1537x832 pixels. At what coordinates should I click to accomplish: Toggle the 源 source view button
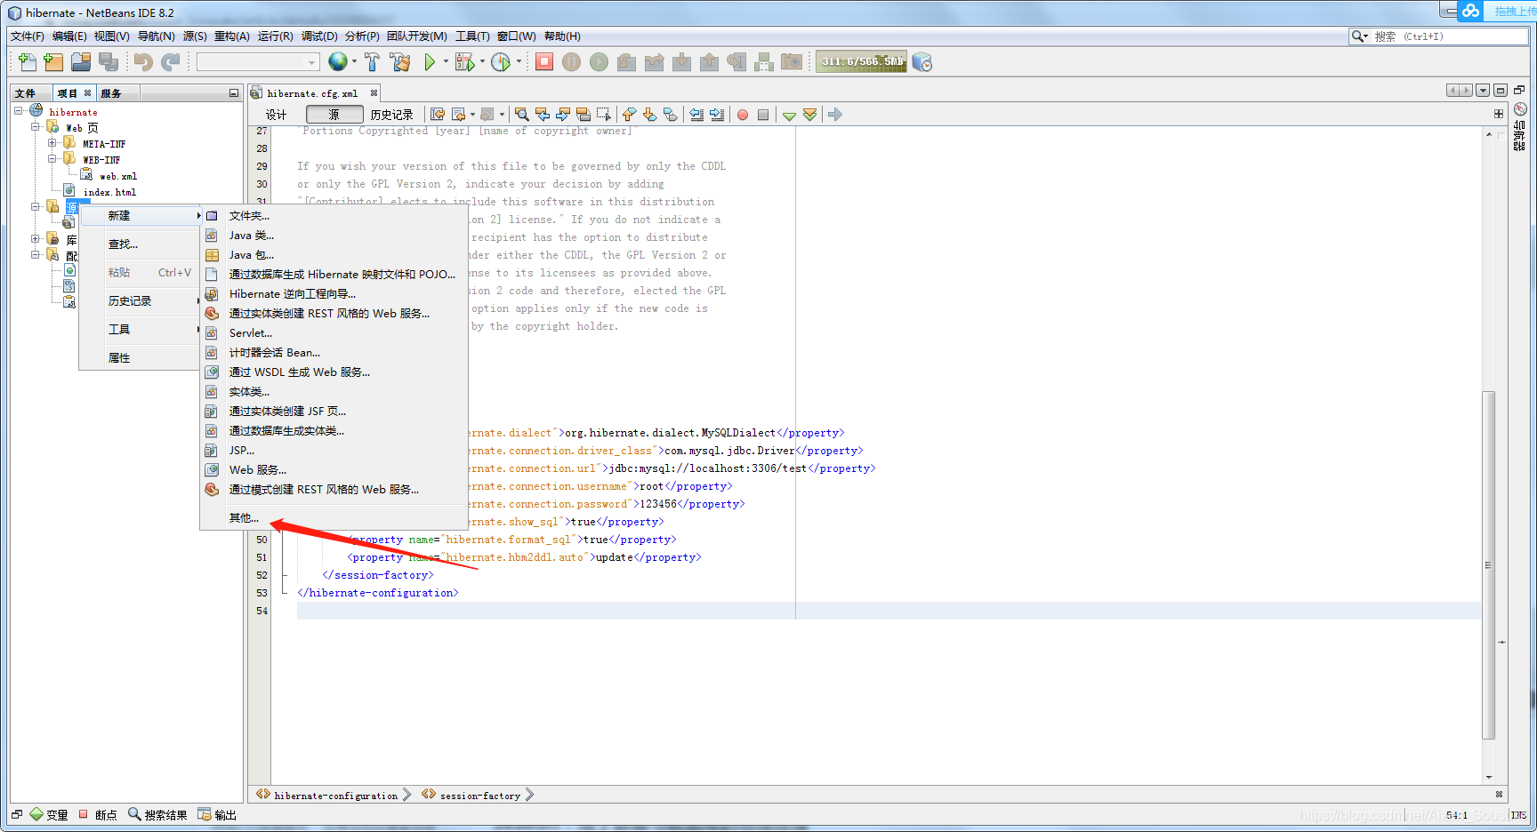(x=334, y=115)
